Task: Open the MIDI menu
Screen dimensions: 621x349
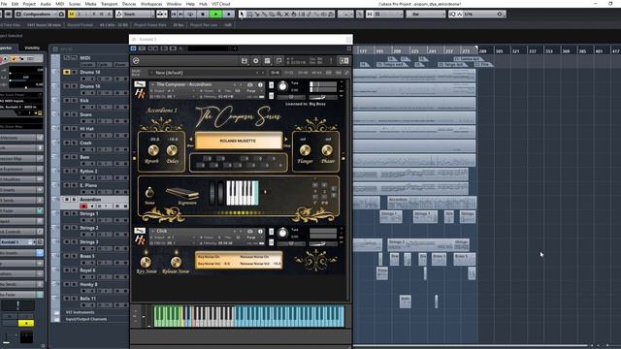Action: [60, 4]
